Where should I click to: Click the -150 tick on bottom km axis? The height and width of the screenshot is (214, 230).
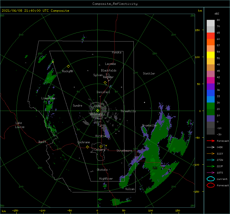click(15, 210)
